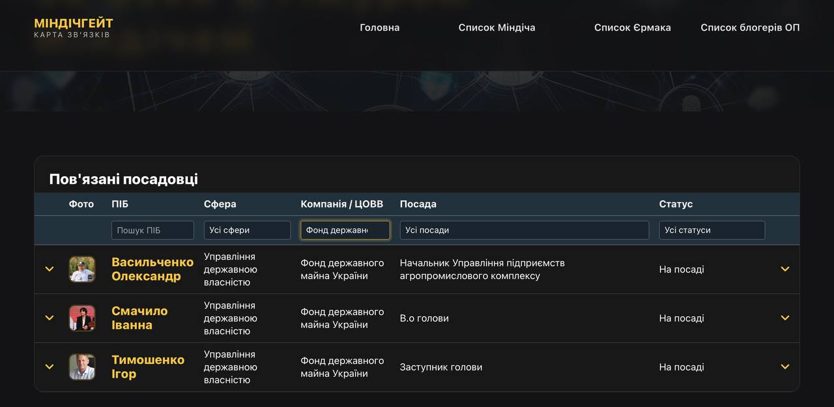Go to the Головна page
This screenshot has width=834, height=407.
coord(379,27)
